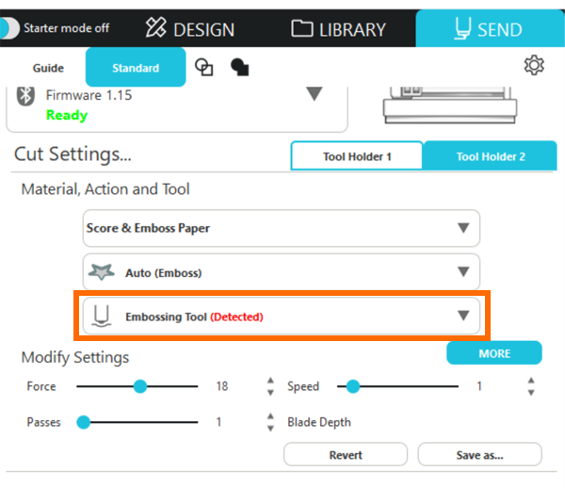565x488 pixels.
Task: Toggle Starter mode switch
Action: click(x=10, y=28)
